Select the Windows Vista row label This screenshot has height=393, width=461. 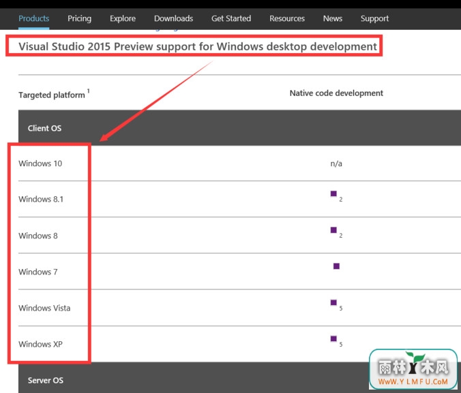click(x=44, y=308)
